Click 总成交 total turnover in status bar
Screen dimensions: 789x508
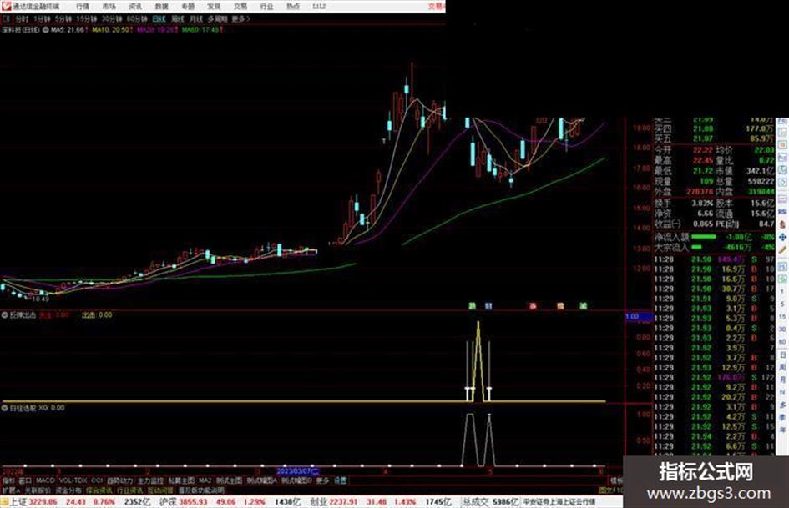pyautogui.click(x=476, y=502)
